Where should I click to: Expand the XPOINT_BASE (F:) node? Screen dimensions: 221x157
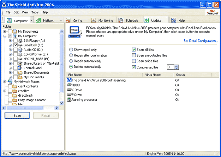pos(10,59)
